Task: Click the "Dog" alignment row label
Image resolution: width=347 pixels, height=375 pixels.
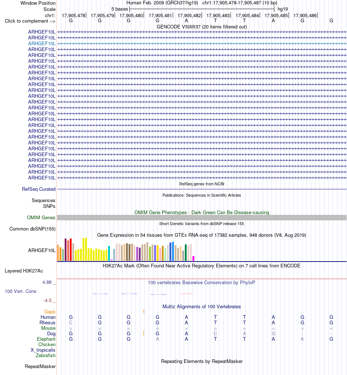Action: (51, 334)
